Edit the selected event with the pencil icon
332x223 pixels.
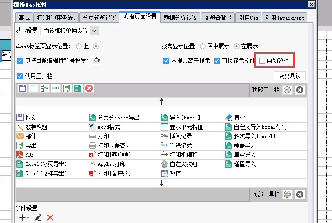[38, 217]
